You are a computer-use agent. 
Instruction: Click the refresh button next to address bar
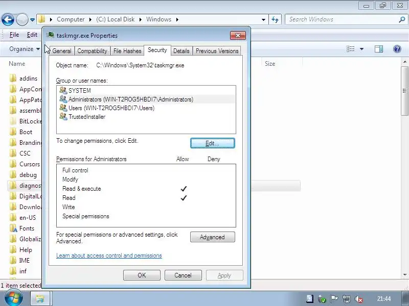click(x=275, y=19)
